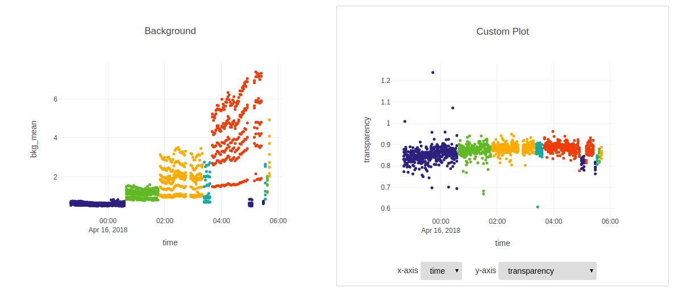The image size is (674, 301).
Task: Click "time" axis title below Custom Plot
Action: click(502, 243)
